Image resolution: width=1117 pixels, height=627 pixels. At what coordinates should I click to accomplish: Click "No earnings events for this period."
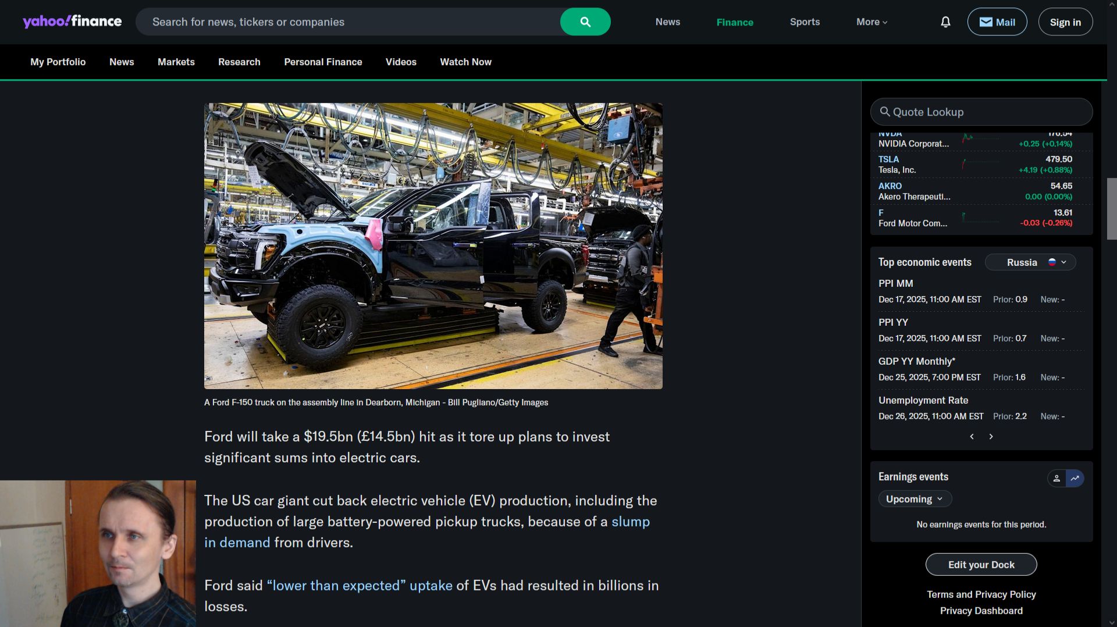(981, 525)
